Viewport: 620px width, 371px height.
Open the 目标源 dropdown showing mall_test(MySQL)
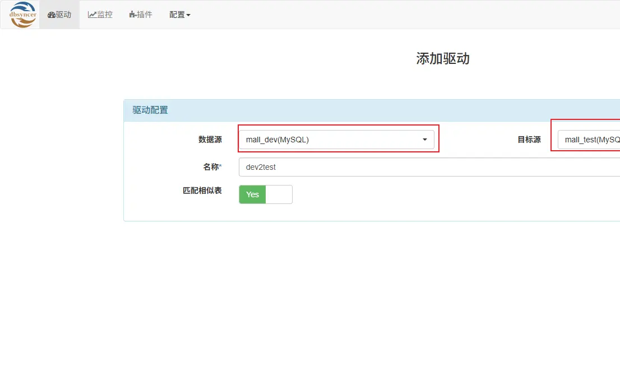pos(589,140)
